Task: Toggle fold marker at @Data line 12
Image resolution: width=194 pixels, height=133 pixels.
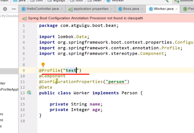Action: tap(37, 87)
